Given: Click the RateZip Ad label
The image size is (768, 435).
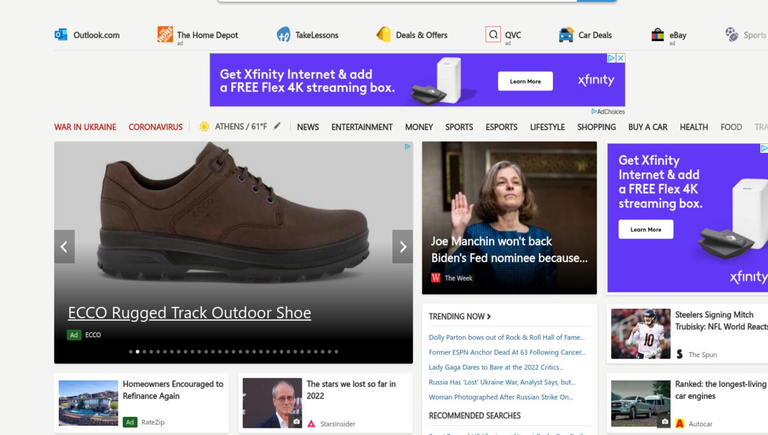Looking at the screenshot, I should click(130, 422).
